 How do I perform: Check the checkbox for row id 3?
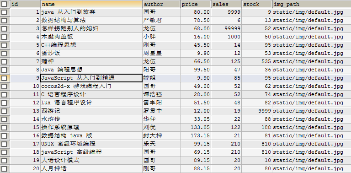coord(4,29)
